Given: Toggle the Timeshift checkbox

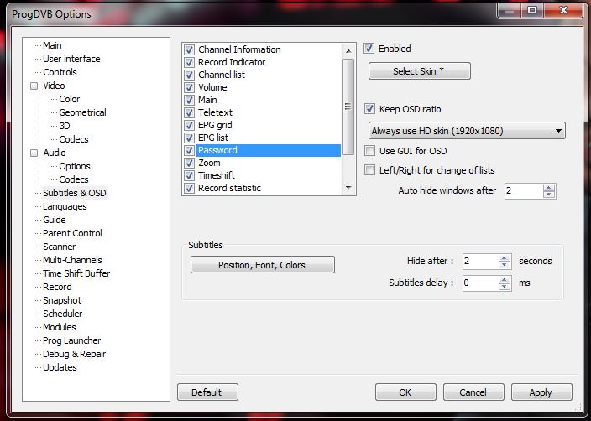Looking at the screenshot, I should click(189, 175).
